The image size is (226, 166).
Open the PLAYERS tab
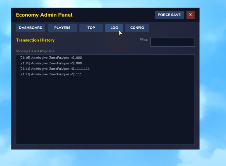point(62,28)
